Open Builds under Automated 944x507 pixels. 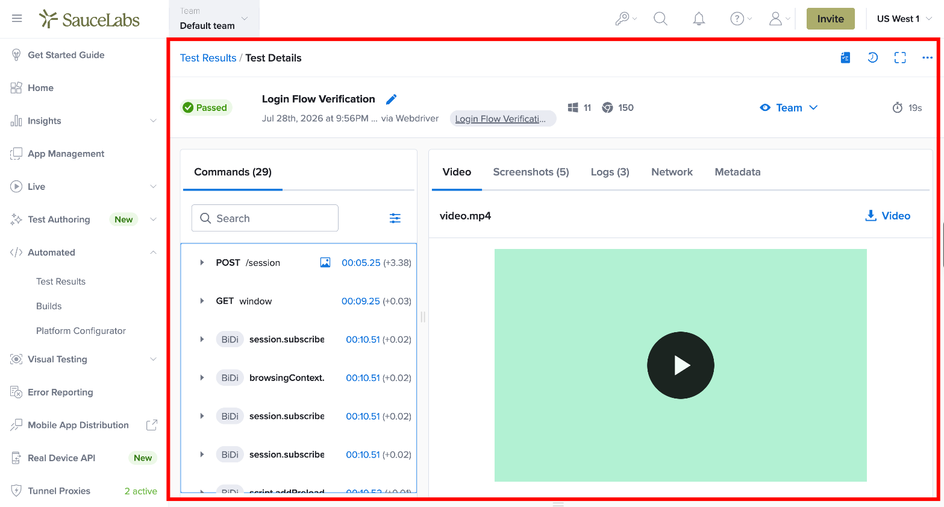tap(49, 306)
